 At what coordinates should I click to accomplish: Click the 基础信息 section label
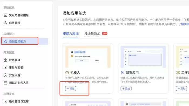coord(9,8)
